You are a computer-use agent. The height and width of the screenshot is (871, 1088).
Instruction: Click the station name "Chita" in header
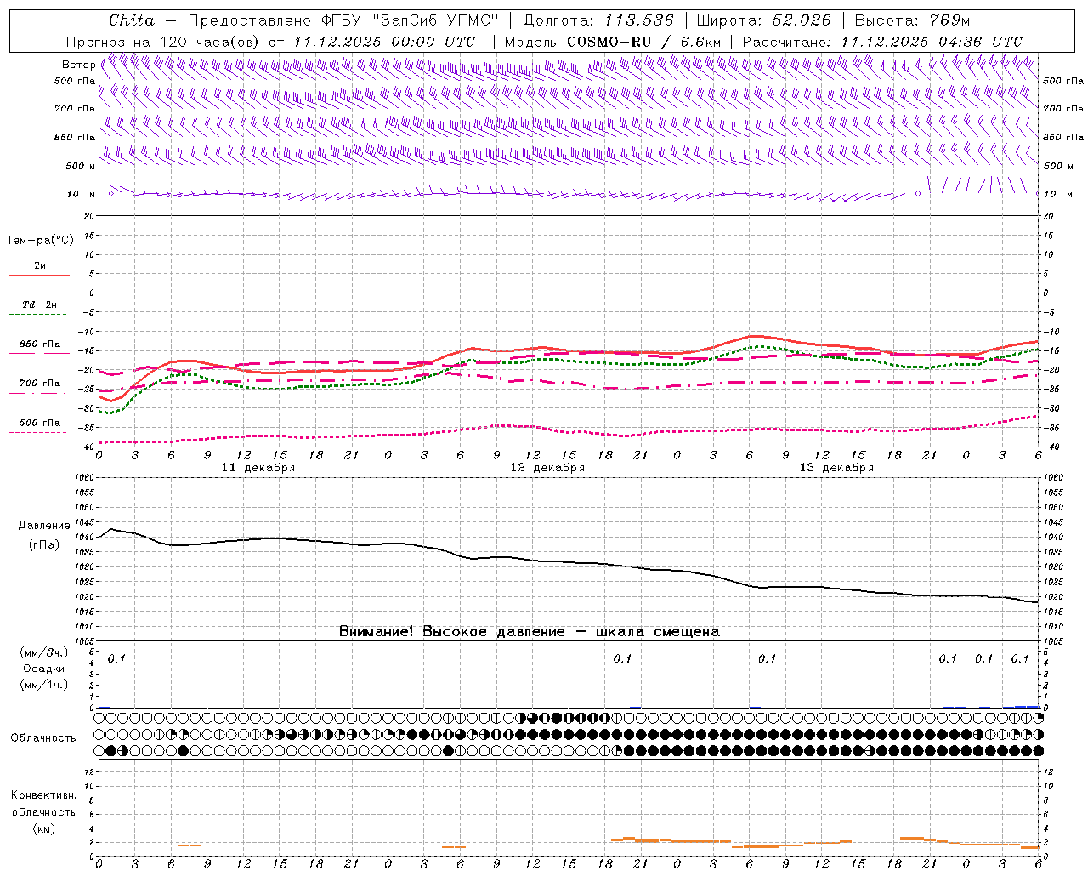pos(132,20)
